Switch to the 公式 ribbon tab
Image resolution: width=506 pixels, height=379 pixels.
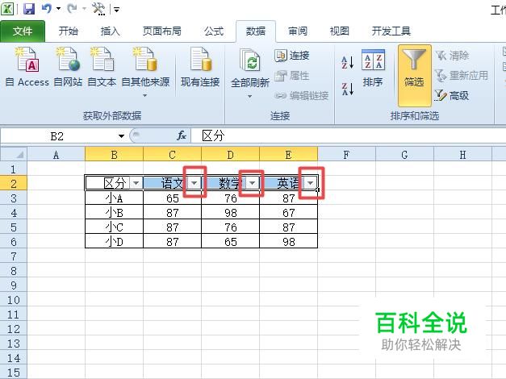pos(213,31)
